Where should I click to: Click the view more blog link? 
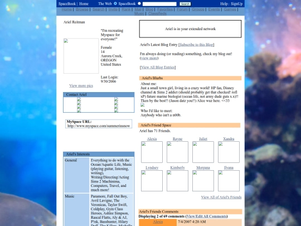(149, 58)
